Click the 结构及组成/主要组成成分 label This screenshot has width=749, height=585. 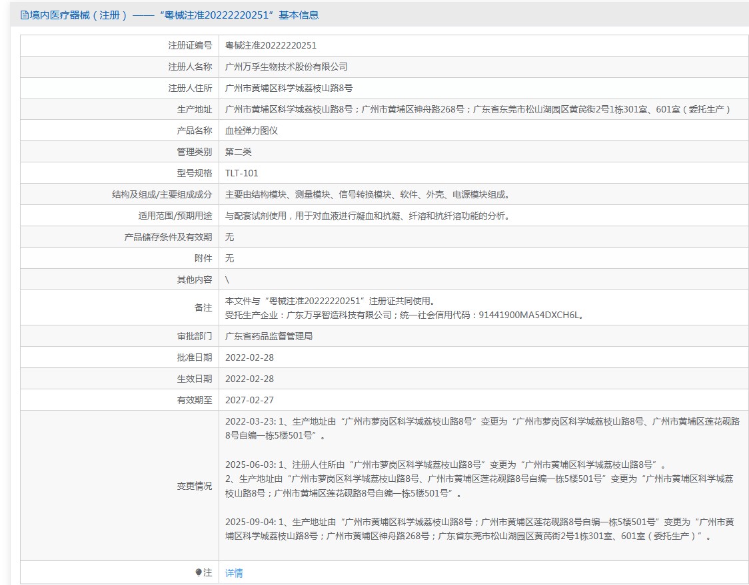(162, 195)
